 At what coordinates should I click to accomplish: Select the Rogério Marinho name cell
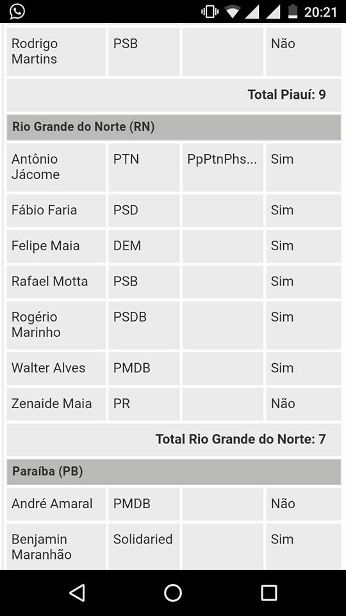tap(56, 325)
